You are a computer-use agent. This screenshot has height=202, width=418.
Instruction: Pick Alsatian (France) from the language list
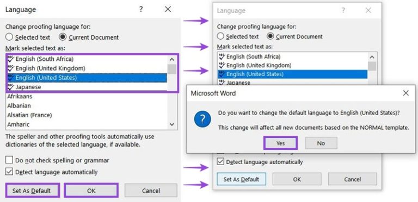point(87,115)
